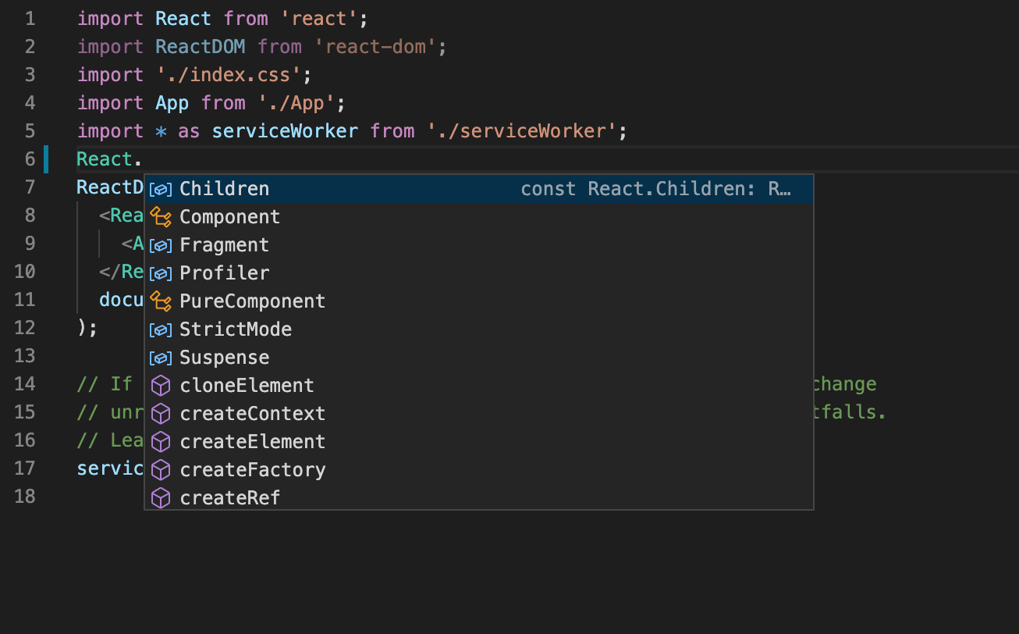Click the property icon beside StrictMode
The width and height of the screenshot is (1019, 634).
pyautogui.click(x=161, y=329)
